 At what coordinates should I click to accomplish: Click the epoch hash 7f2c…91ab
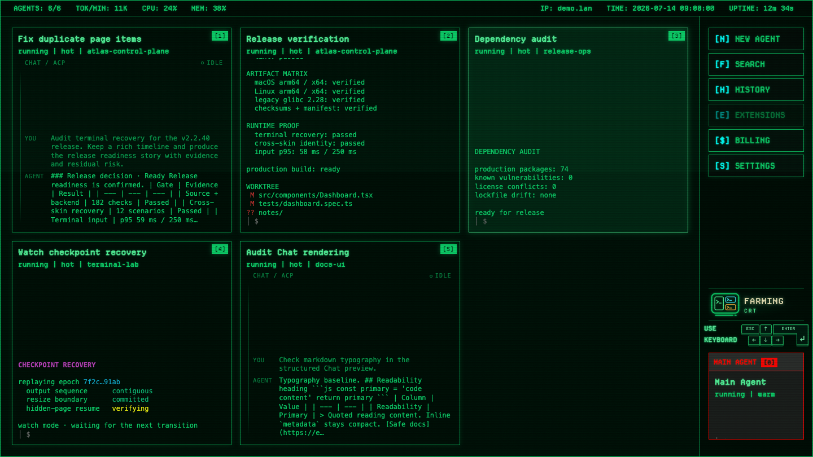point(102,382)
